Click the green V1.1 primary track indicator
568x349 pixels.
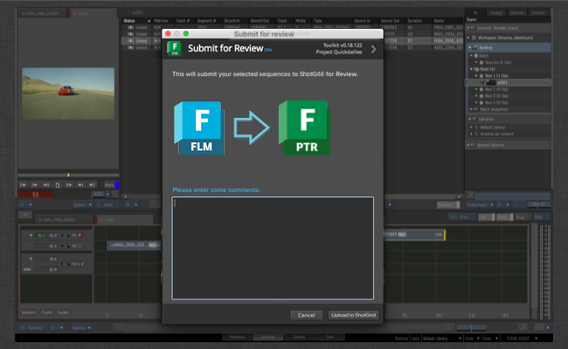pyautogui.click(x=41, y=236)
